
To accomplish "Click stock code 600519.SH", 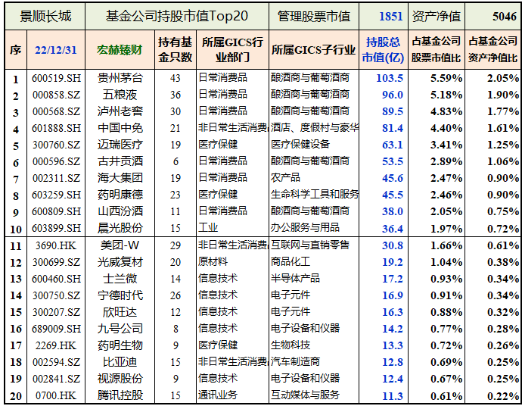I will click(x=56, y=78).
